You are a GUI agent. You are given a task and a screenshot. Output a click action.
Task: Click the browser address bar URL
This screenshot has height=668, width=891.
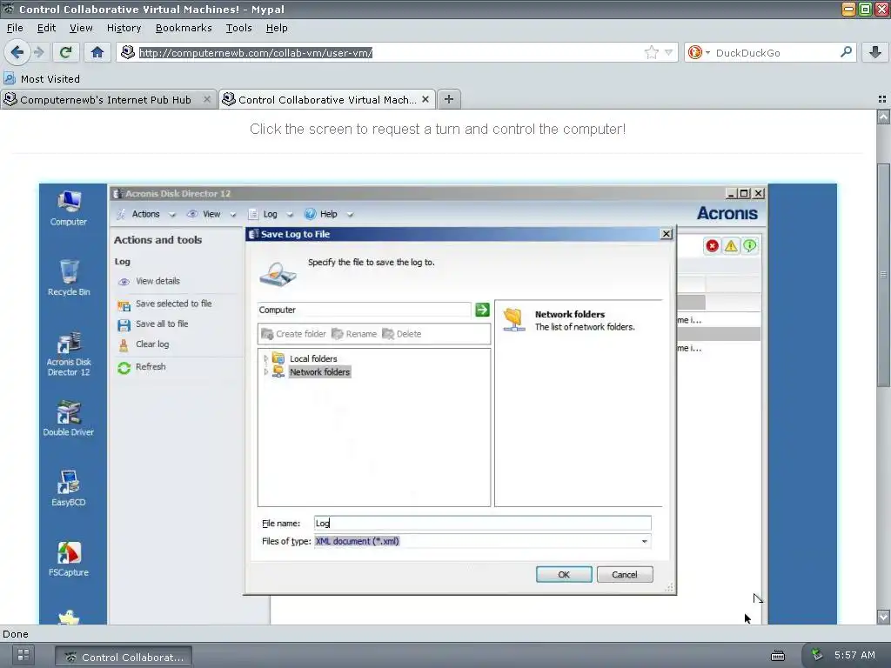click(x=256, y=53)
